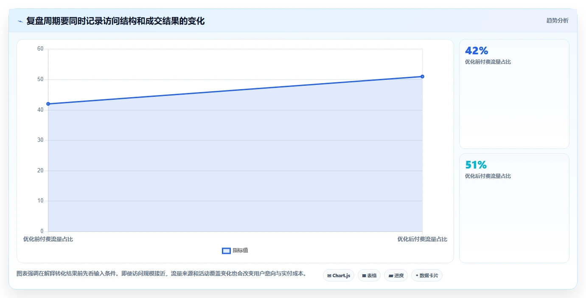
Task: Select the 表格 tag chip
Action: pyautogui.click(x=369, y=276)
